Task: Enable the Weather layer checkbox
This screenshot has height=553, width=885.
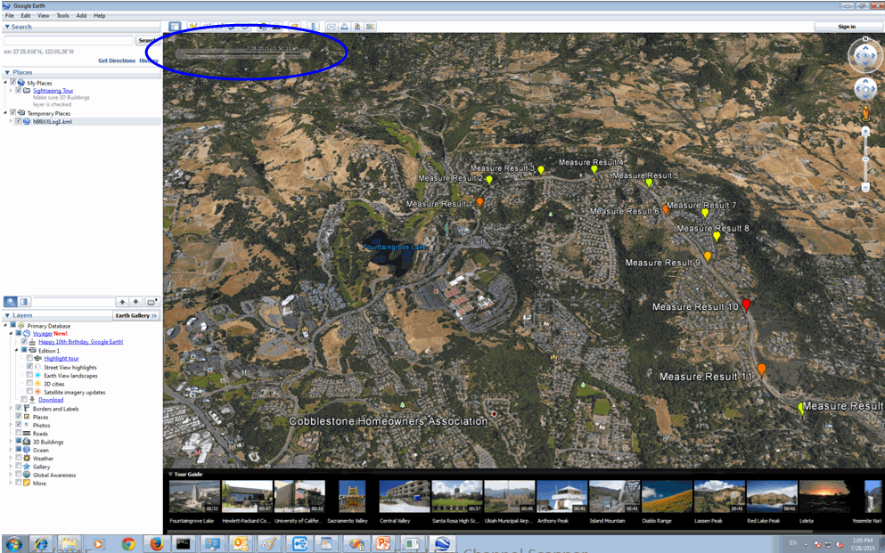Action: click(x=19, y=458)
